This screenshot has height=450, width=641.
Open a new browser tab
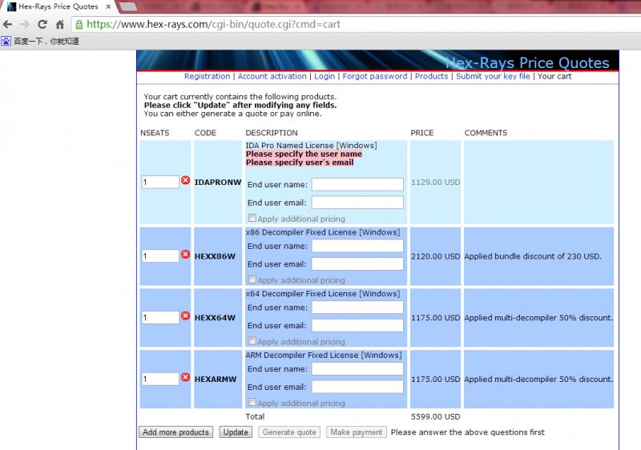pos(128,6)
